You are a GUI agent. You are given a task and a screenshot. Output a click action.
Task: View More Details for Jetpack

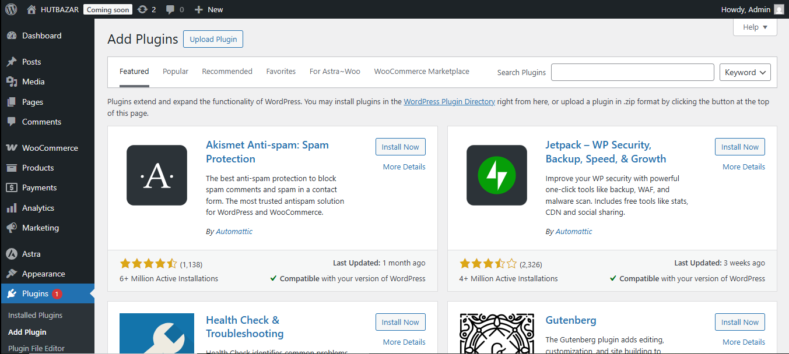tap(743, 167)
